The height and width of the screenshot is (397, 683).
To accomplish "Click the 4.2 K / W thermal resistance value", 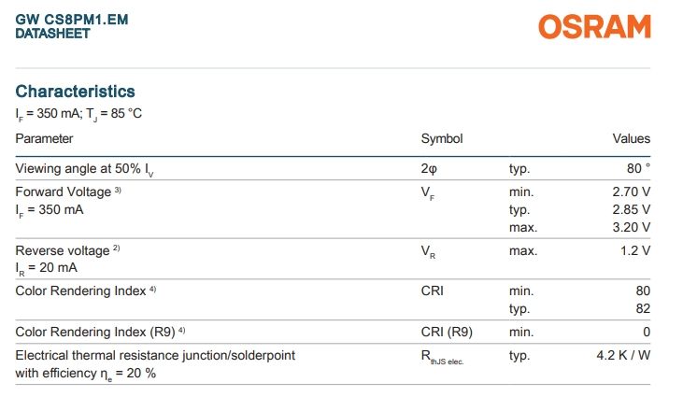I will [623, 355].
